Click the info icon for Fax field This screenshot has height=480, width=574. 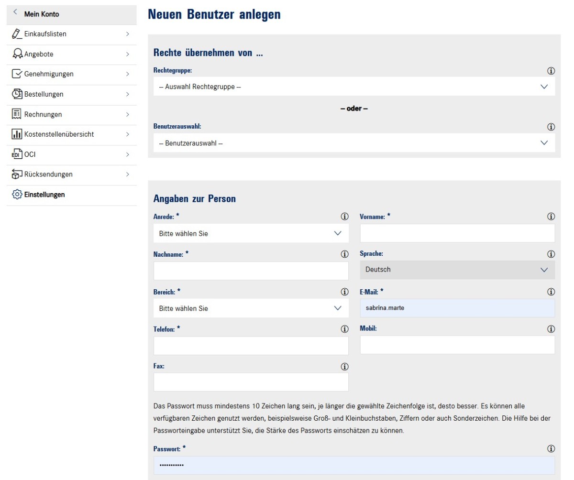pos(344,367)
